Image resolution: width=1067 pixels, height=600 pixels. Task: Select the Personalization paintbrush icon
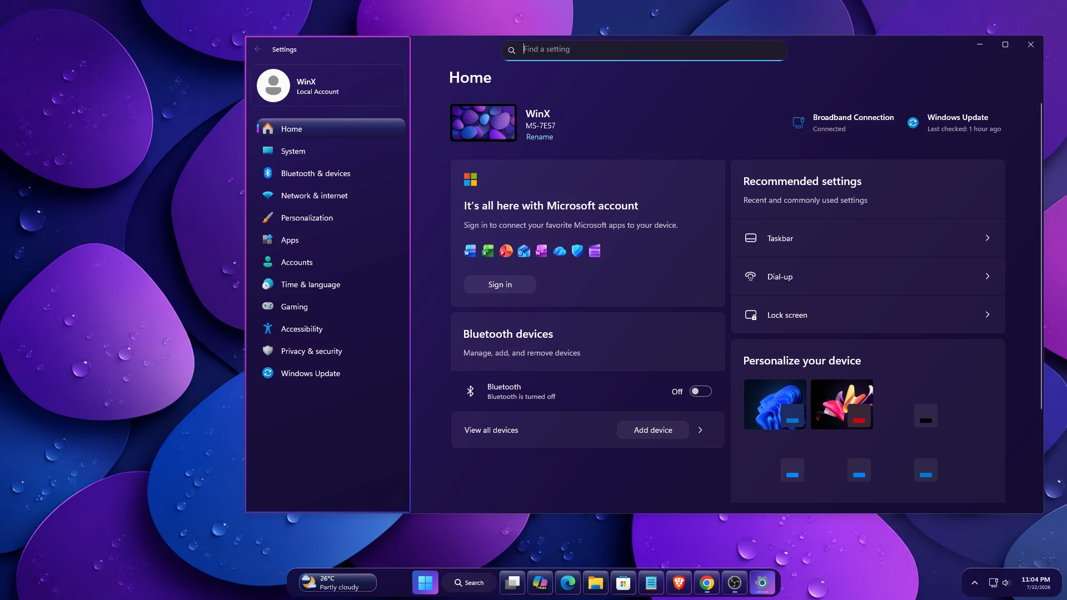[268, 217]
